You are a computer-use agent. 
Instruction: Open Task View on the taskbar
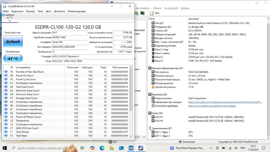click(x=82, y=148)
